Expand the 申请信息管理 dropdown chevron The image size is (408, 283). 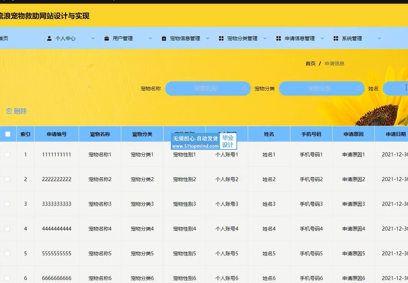click(x=322, y=39)
